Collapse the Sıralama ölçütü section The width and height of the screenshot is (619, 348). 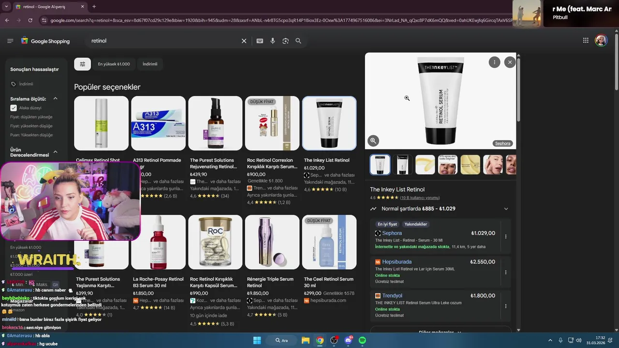pyautogui.click(x=55, y=99)
